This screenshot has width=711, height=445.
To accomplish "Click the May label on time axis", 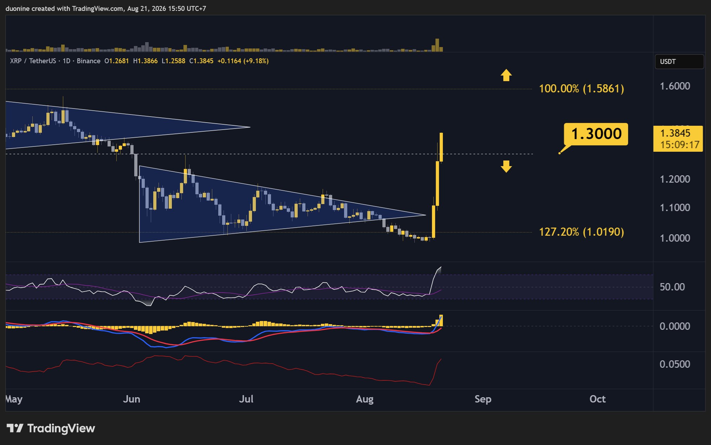I will [x=14, y=399].
